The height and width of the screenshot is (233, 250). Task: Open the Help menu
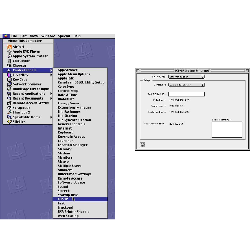coord(77,36)
